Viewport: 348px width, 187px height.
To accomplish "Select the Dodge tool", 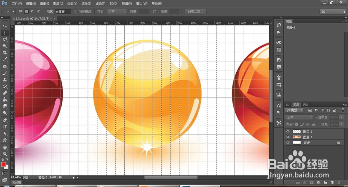I will tap(5, 113).
